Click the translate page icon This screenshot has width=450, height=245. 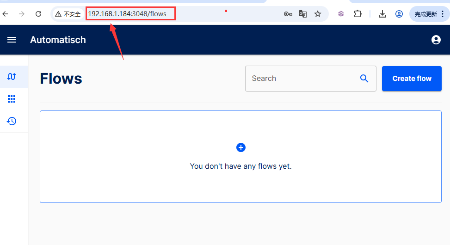tap(303, 14)
